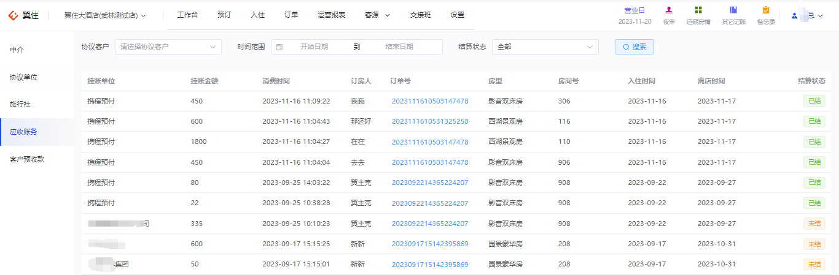Open order link in the 在在 row
Image resolution: width=839 pixels, height=275 pixels.
[x=430, y=142]
